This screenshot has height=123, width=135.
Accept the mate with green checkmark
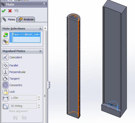[4, 11]
